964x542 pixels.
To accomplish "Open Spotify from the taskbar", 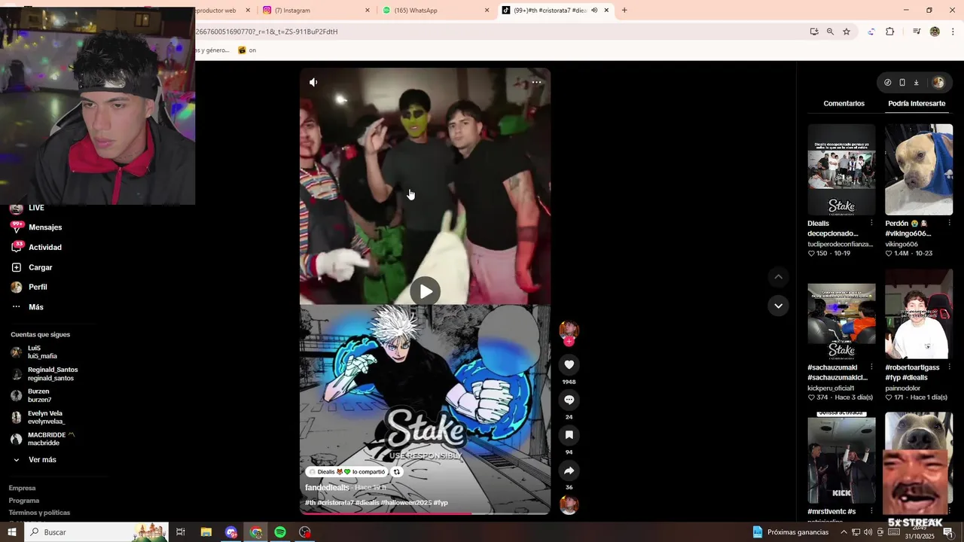I will click(280, 532).
